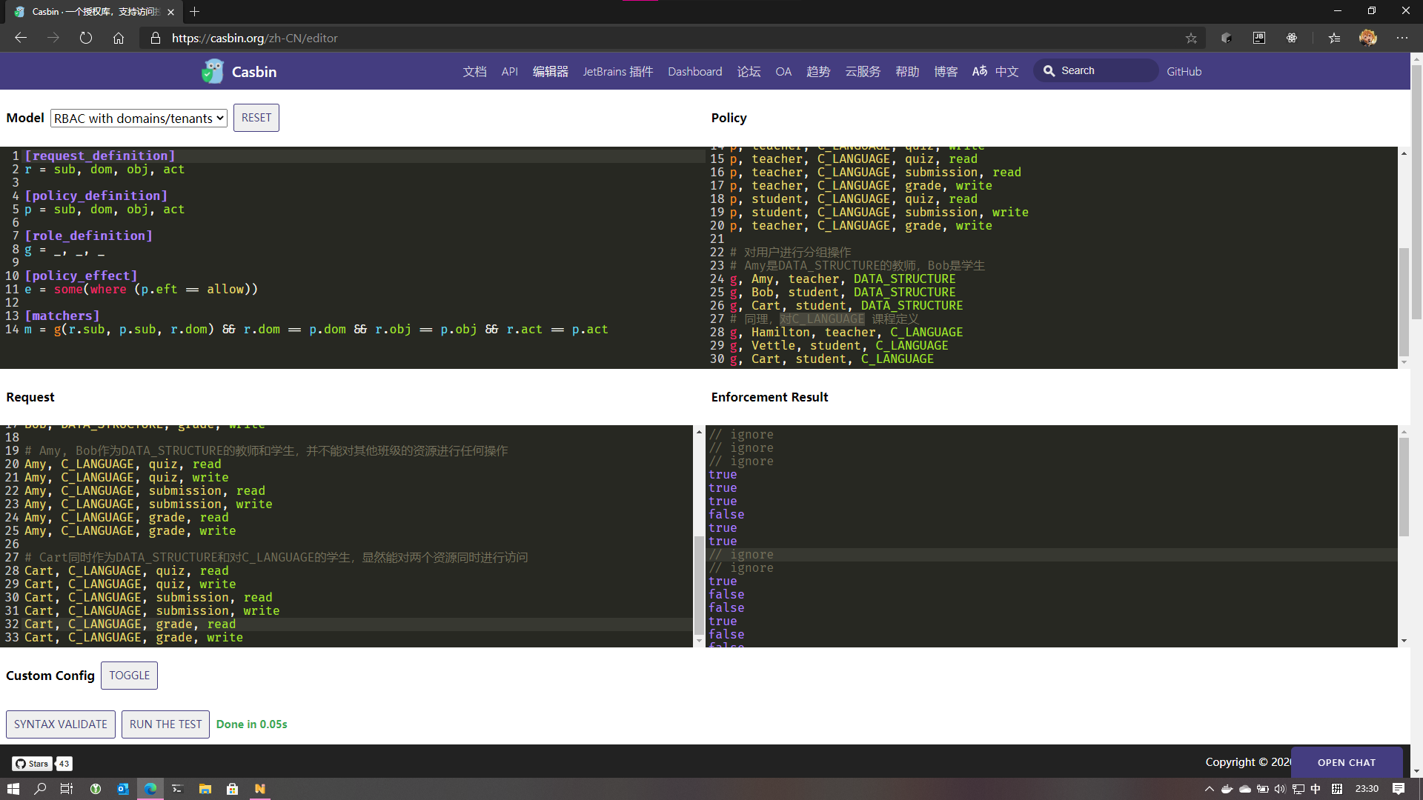The width and height of the screenshot is (1423, 800).
Task: Open File Explorer from the taskbar
Action: click(205, 789)
